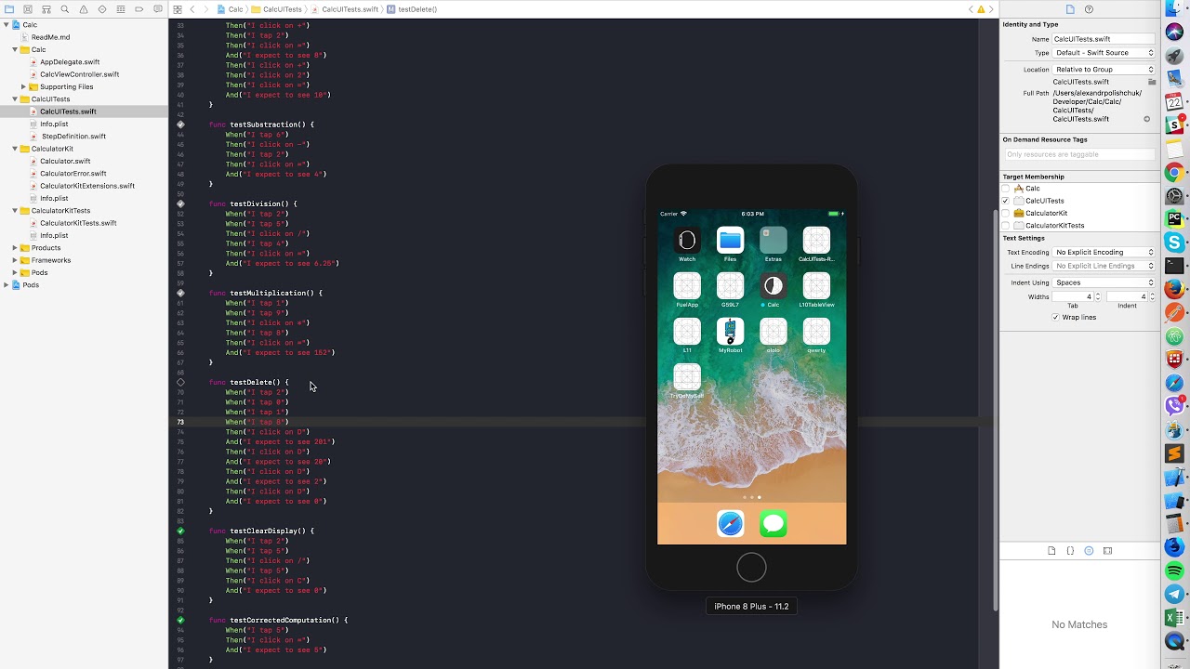1190x669 pixels.
Task: Open the related items grid menu
Action: tap(178, 9)
